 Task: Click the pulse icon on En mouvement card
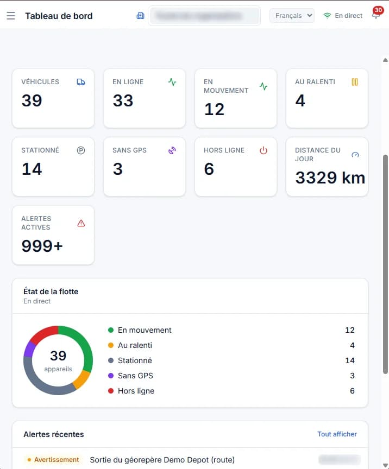(x=263, y=86)
